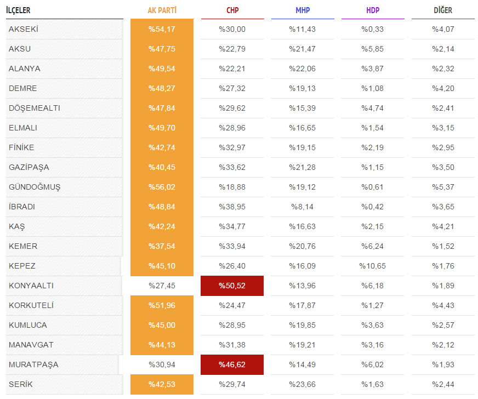The image size is (478, 399).
Task: Click the HDP column header
Action: (x=373, y=10)
